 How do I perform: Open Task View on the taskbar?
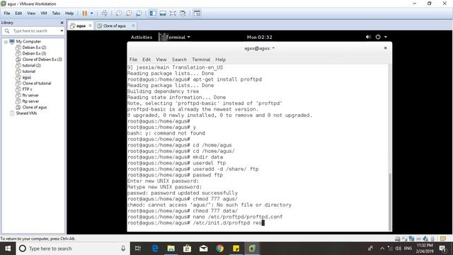(138, 249)
